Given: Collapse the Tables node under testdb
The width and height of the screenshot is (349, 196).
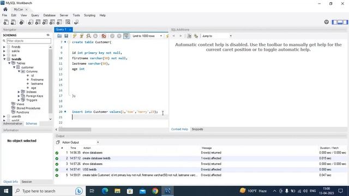Looking at the screenshot, I should (x=9, y=63).
